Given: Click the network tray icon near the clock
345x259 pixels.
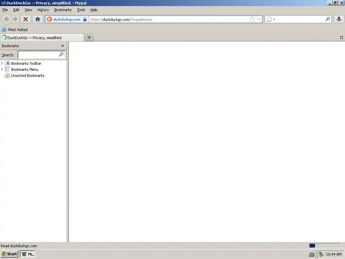Looking at the screenshot, I should pos(321,254).
